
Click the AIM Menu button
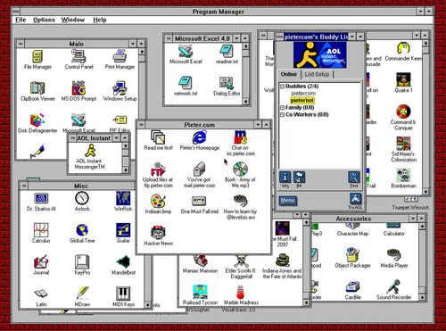click(287, 201)
